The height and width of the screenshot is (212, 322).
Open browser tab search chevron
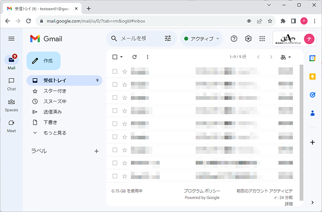[269, 5]
